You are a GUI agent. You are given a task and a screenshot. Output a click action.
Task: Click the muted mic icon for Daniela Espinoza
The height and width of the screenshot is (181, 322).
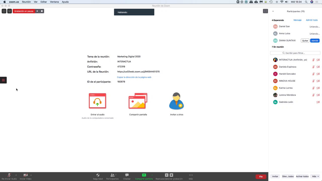point(313,67)
